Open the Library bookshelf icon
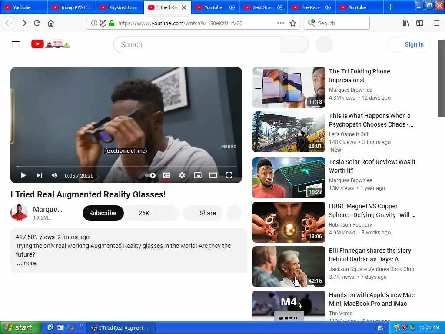Screen dimensions: 445x334 coord(406,23)
